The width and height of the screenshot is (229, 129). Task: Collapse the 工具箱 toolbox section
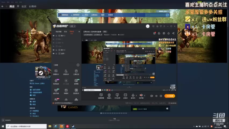click(x=78, y=65)
